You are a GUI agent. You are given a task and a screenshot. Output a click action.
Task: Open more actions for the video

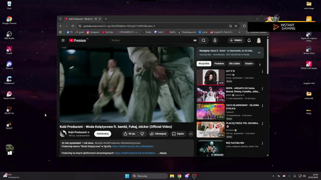(191, 134)
